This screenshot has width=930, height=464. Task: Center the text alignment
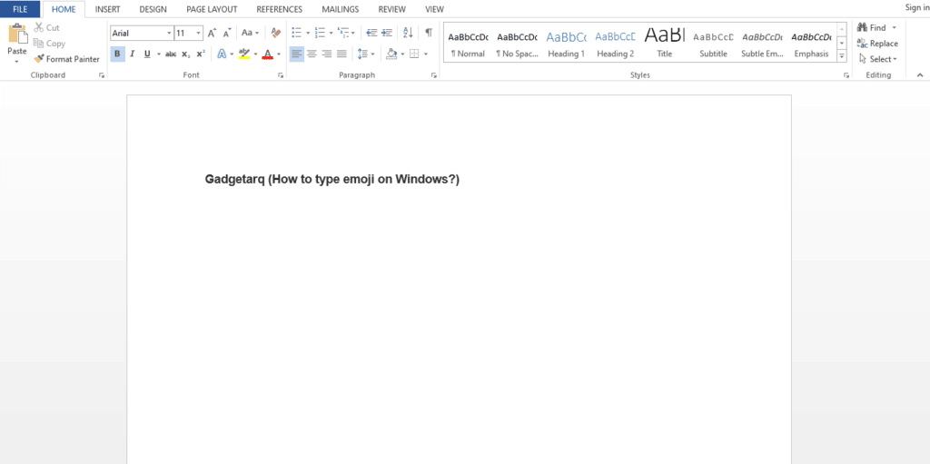pyautogui.click(x=312, y=54)
